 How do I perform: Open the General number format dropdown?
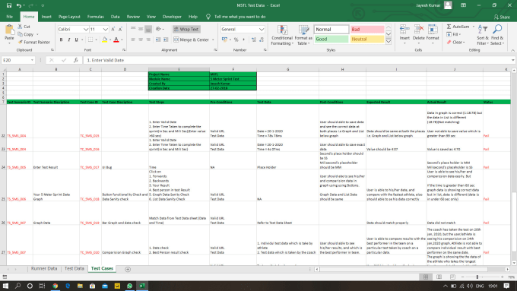click(x=262, y=30)
